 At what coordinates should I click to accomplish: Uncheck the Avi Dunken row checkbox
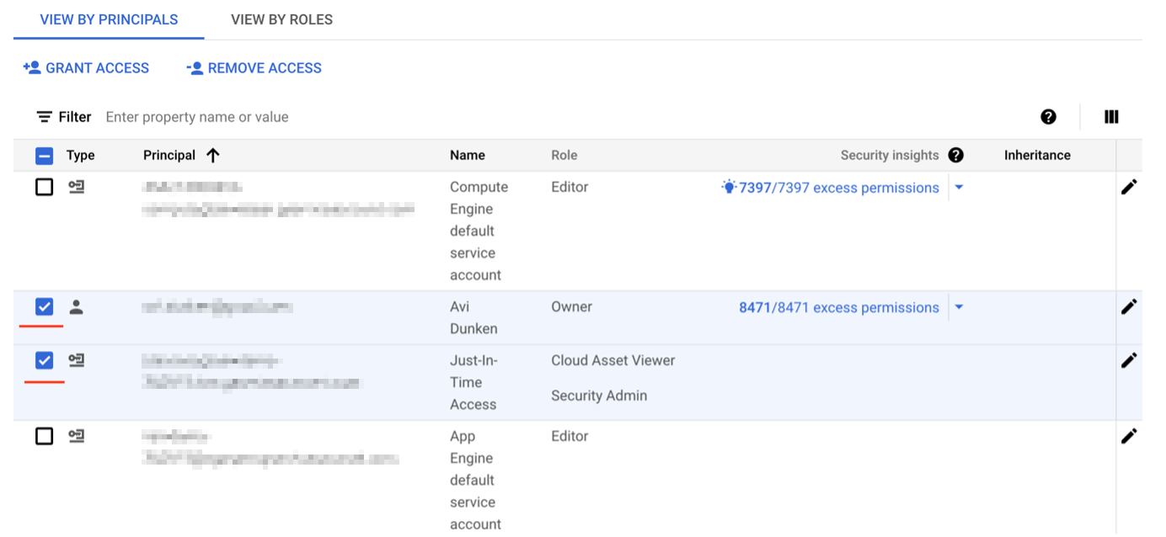tap(45, 307)
